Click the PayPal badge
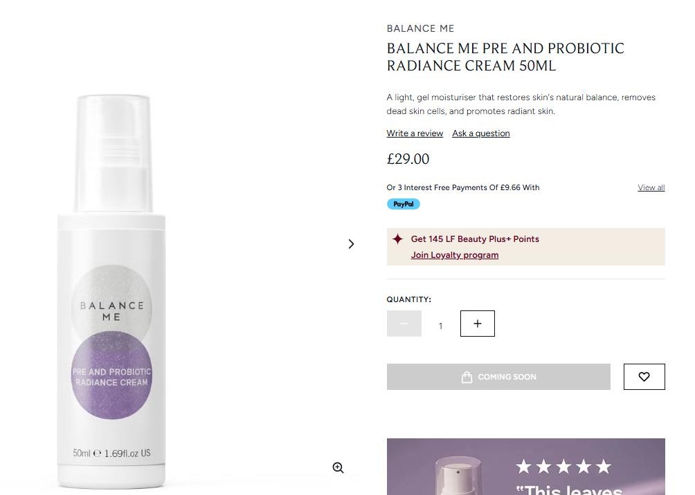The image size is (695, 495). [403, 204]
